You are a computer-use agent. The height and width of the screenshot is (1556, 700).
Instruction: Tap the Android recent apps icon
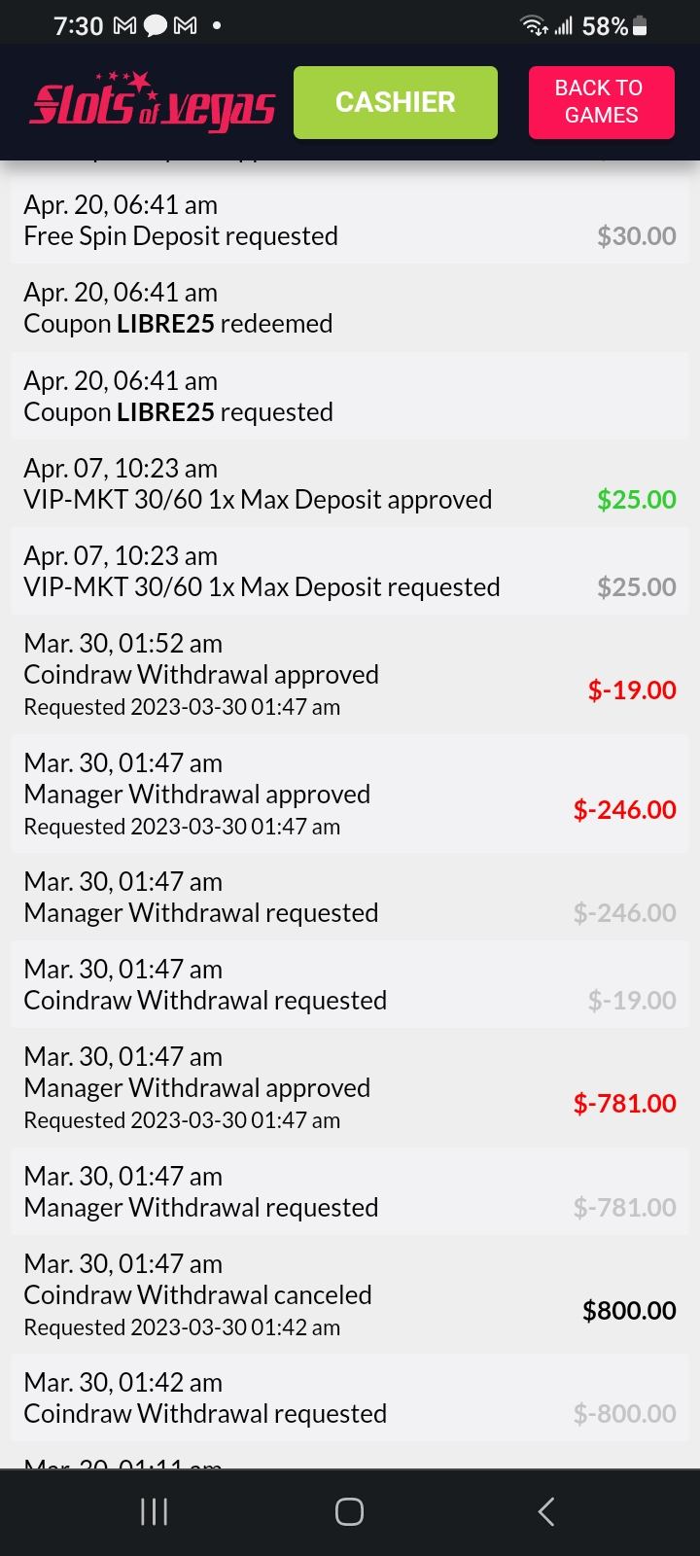154,1511
